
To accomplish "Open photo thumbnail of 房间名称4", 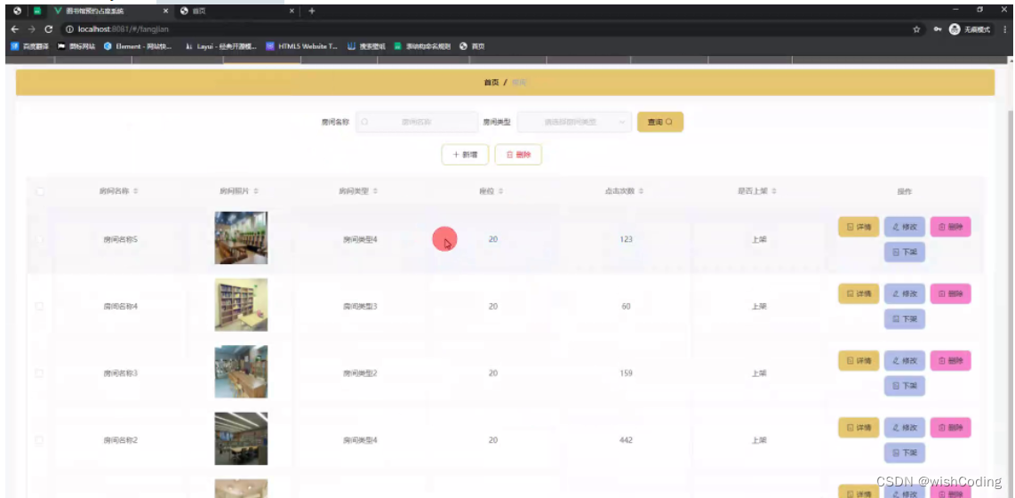I will pos(241,304).
